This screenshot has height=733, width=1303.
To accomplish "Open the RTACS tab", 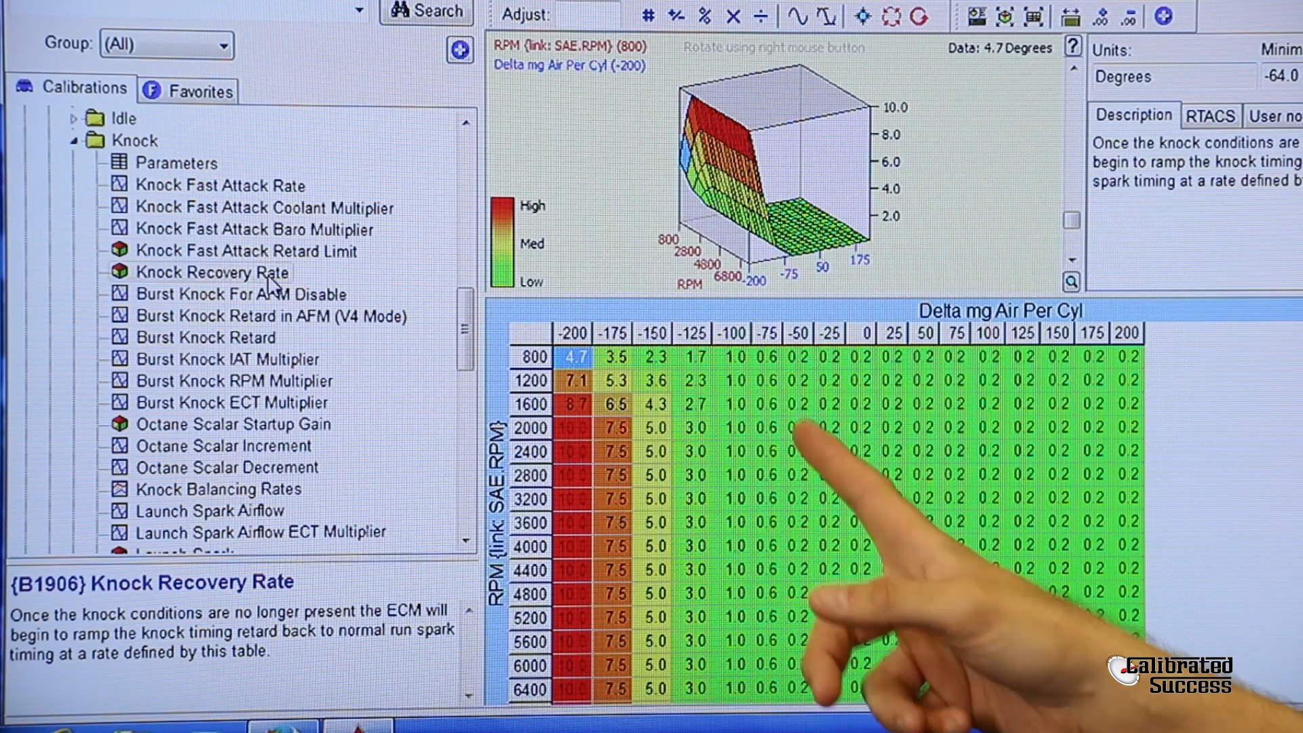I will tap(1209, 116).
